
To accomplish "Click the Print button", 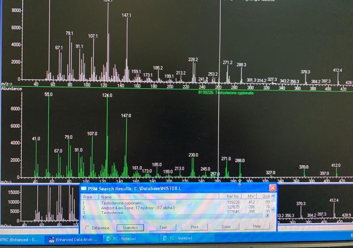I will [x=195, y=227].
